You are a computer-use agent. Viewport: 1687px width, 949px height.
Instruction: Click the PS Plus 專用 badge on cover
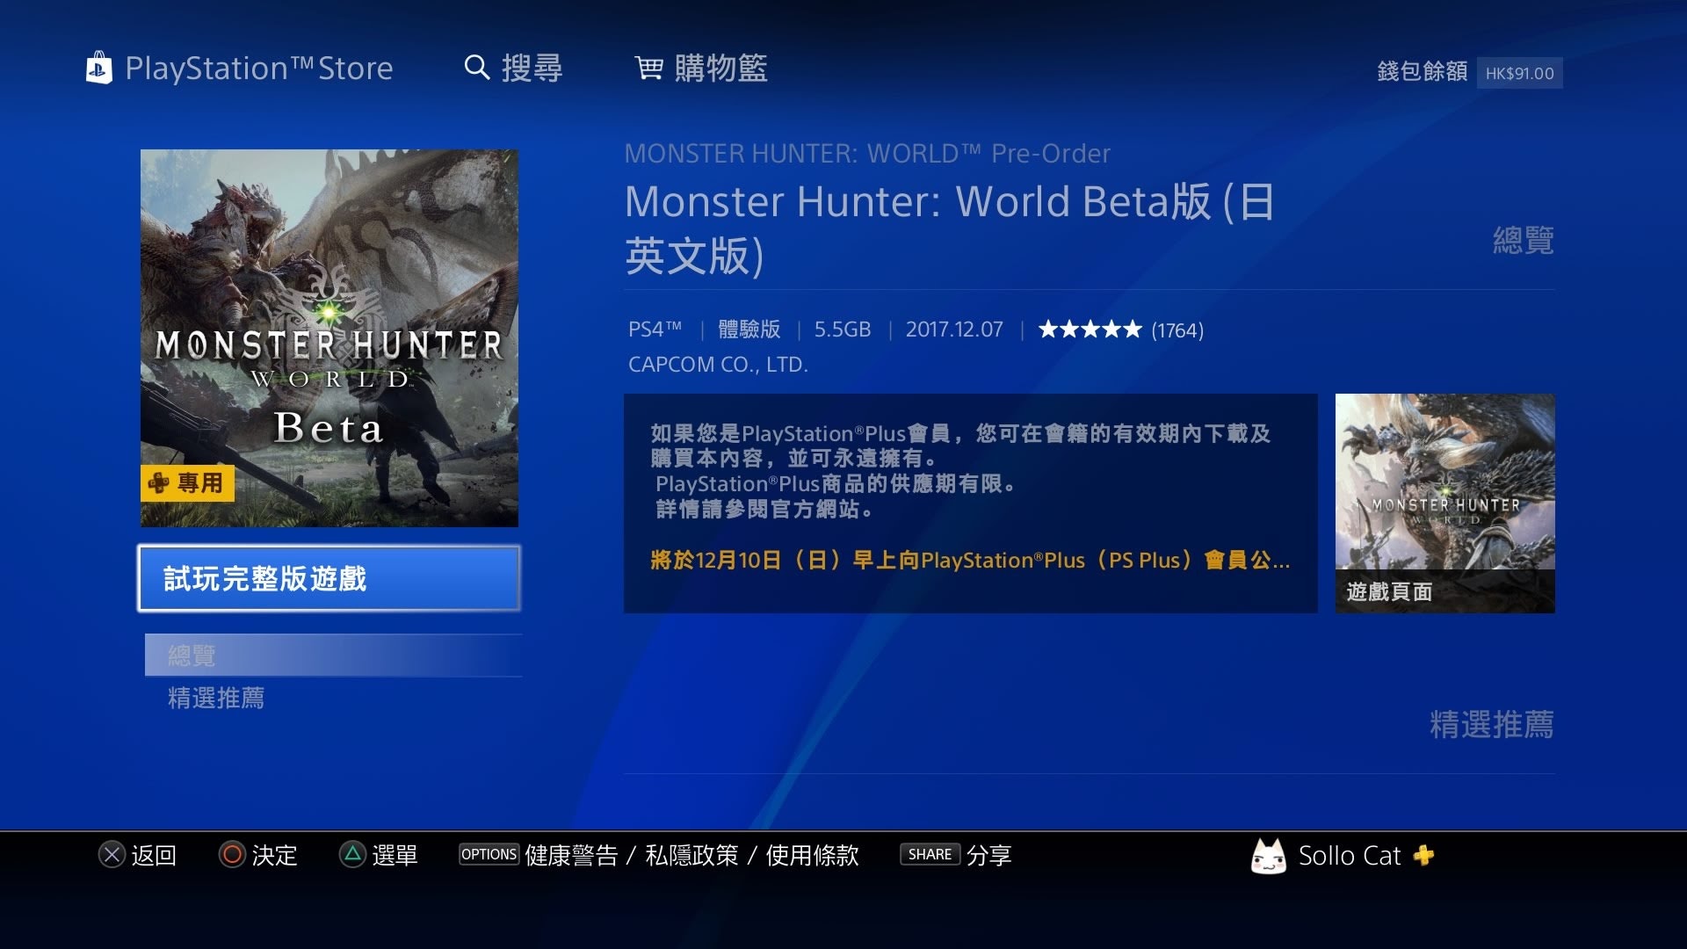pos(187,482)
